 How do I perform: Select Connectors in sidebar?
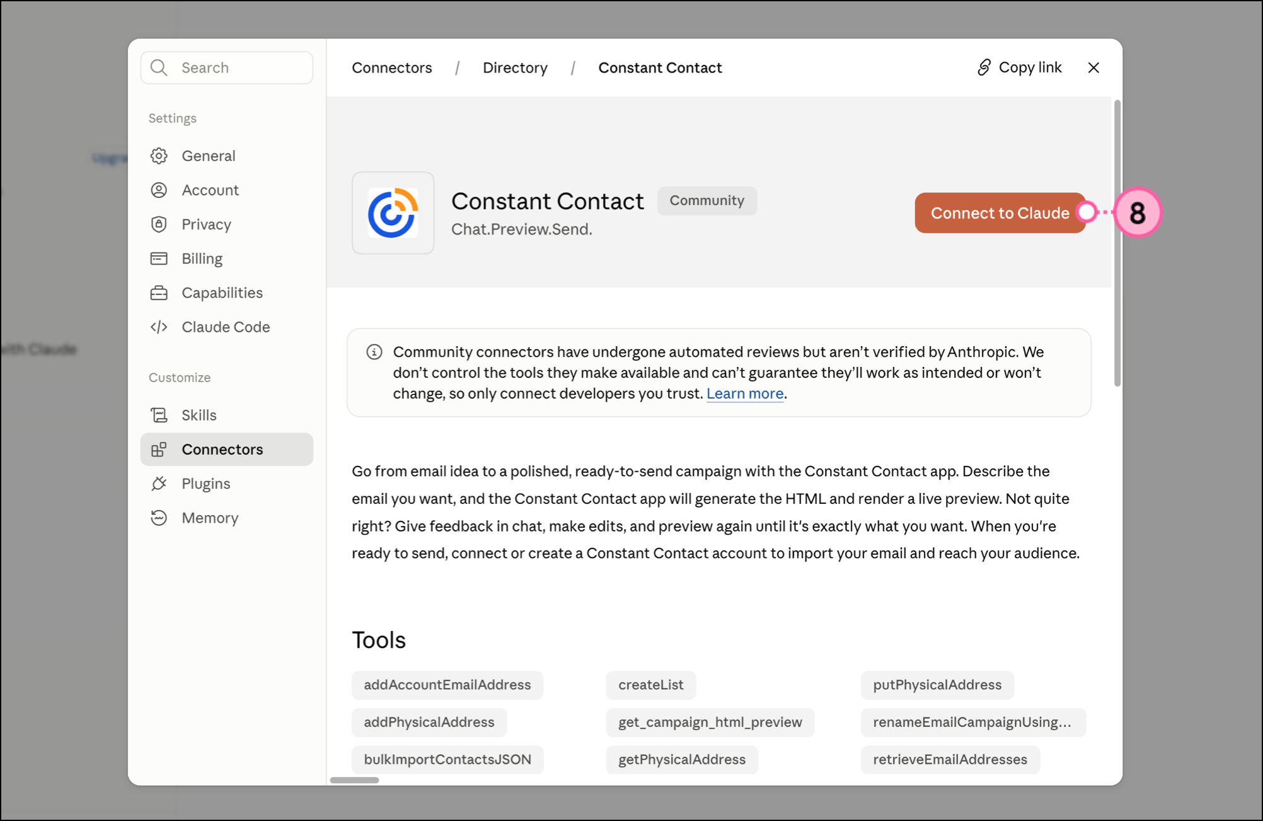[227, 449]
